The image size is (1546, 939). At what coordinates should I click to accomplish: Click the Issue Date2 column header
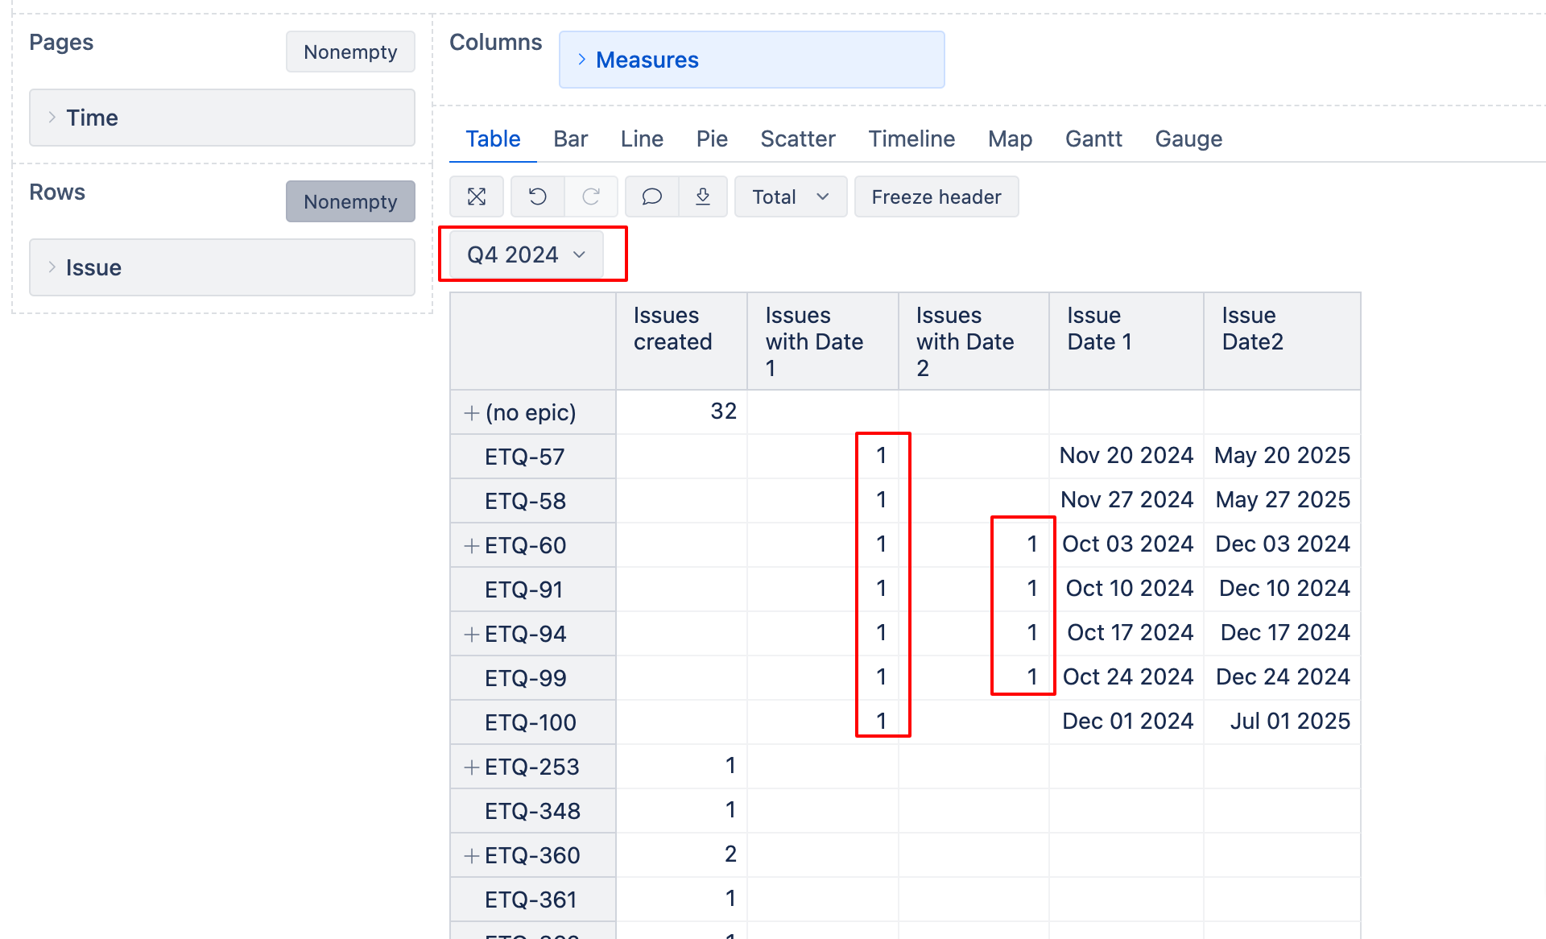pyautogui.click(x=1282, y=341)
